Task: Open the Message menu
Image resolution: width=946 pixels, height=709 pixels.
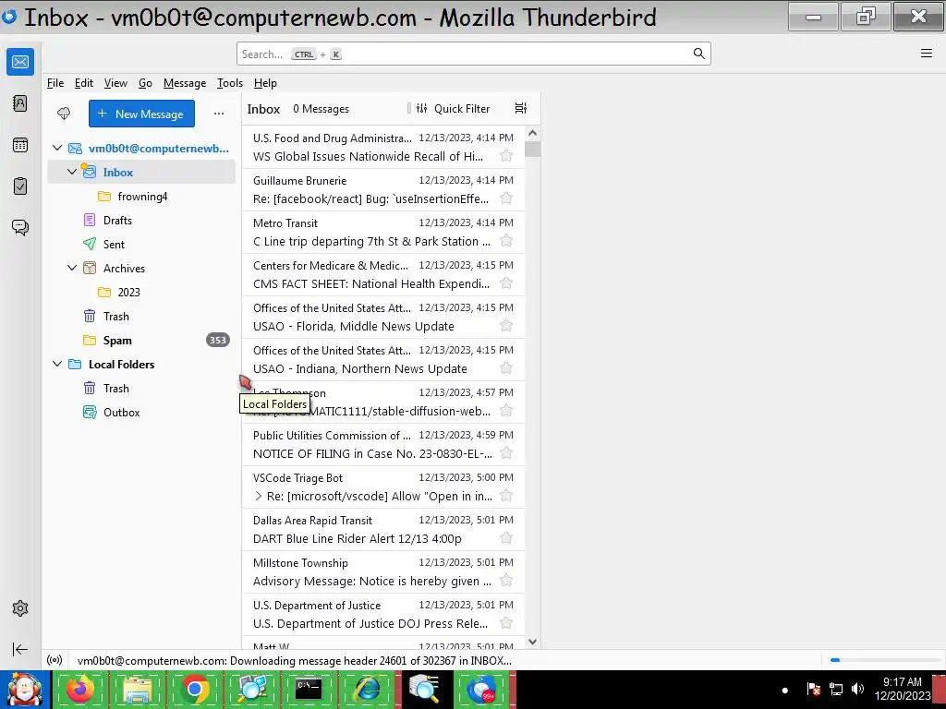Action: coord(185,83)
